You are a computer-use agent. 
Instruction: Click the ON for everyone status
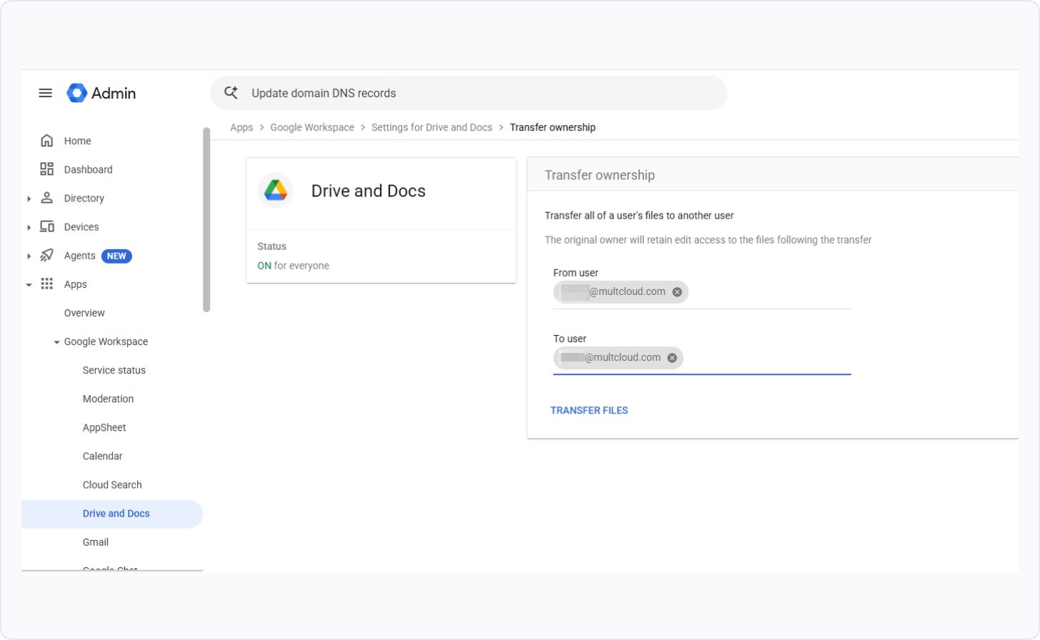294,266
